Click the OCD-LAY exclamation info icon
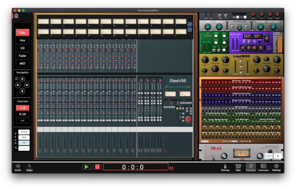 click(254, 41)
